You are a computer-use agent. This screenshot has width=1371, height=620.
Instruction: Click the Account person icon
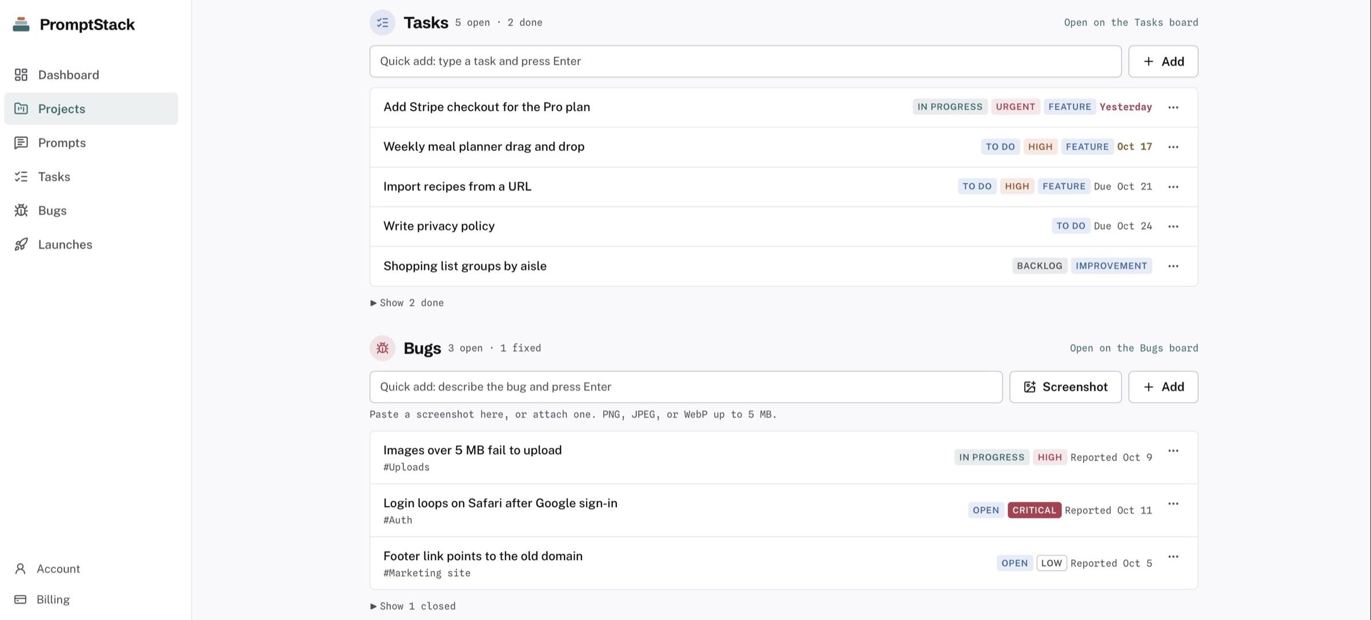pyautogui.click(x=21, y=569)
